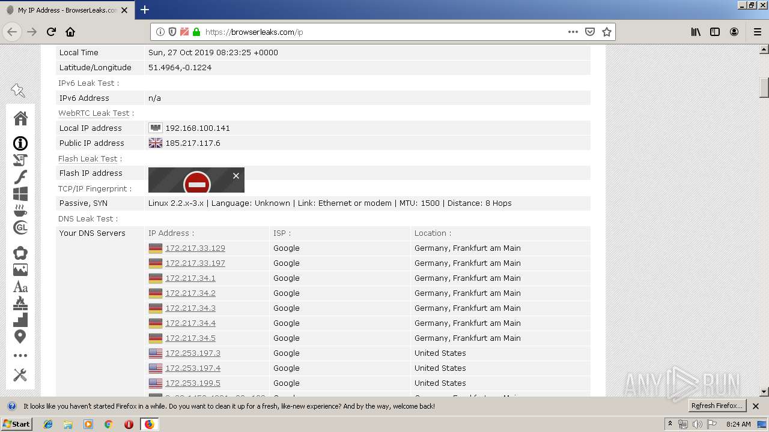Open DNS server 172.217.34.4 link
This screenshot has width=769, height=432.
(190, 323)
